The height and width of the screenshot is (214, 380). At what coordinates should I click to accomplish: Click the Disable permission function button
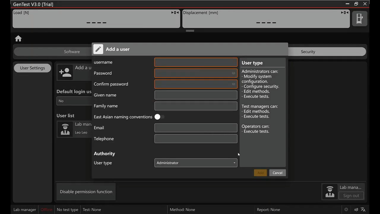(86, 192)
